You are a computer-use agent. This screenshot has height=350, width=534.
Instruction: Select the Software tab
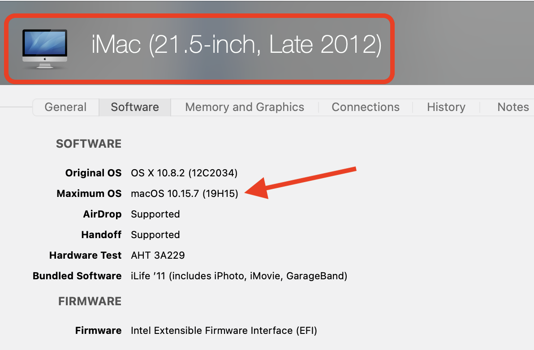(135, 107)
